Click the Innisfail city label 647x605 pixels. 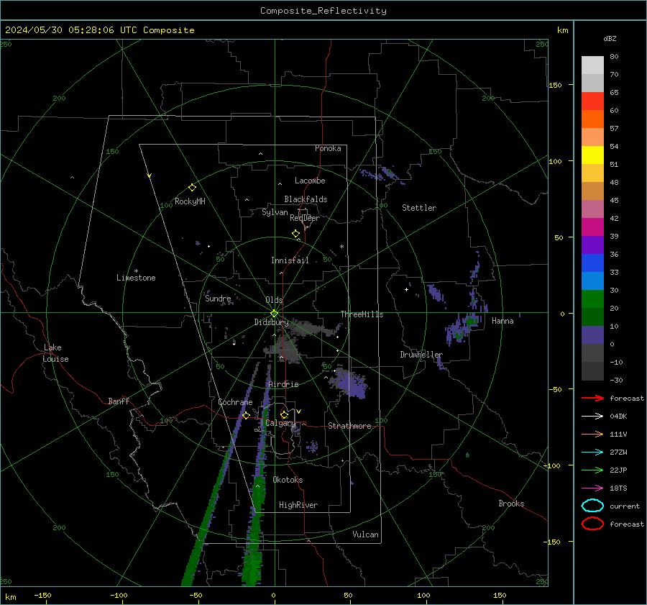290,260
